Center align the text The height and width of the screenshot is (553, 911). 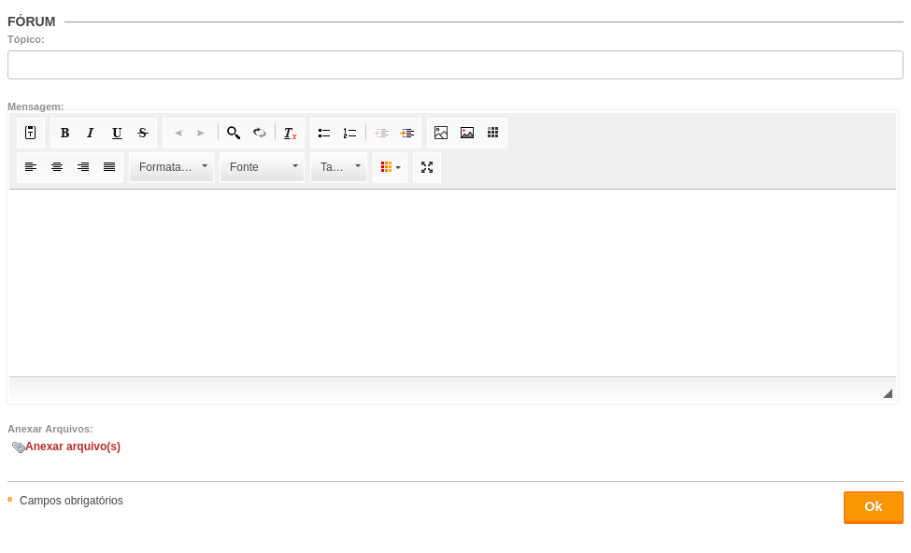point(57,167)
